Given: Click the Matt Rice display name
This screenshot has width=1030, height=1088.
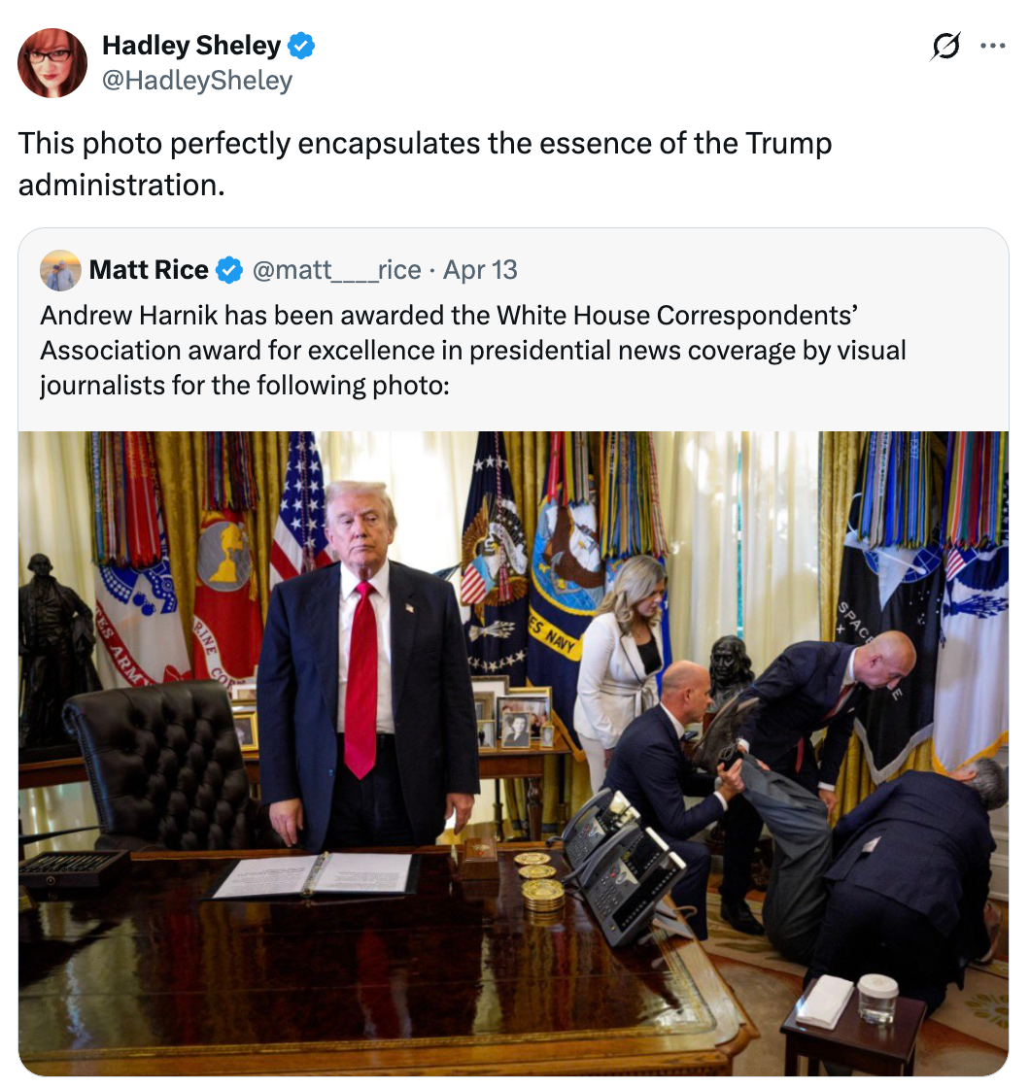Looking at the screenshot, I should point(149,270).
